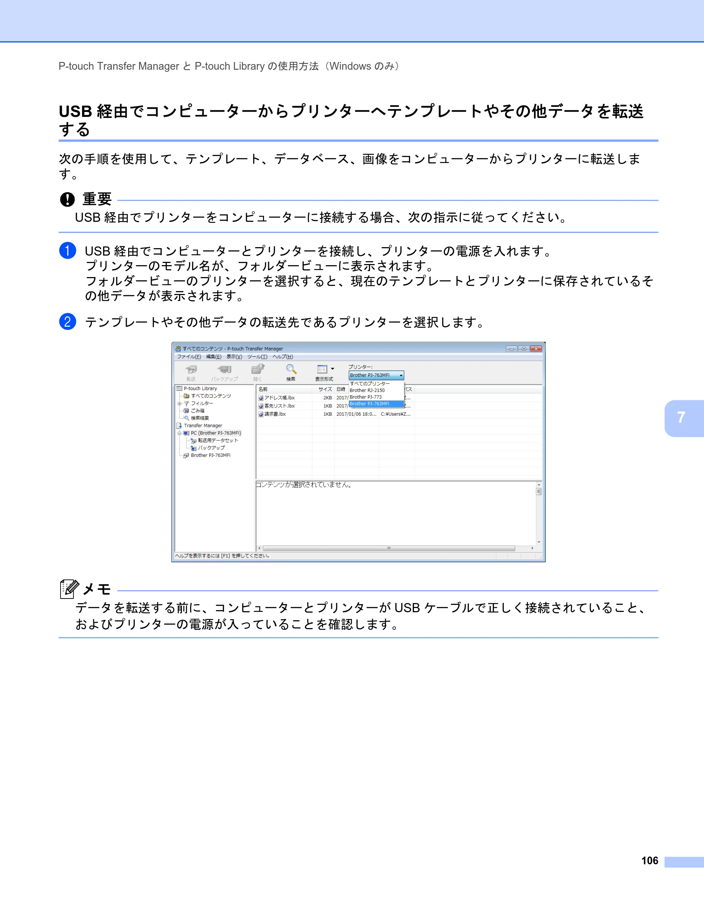Click the 請求書.lbx file icon

click(x=261, y=414)
